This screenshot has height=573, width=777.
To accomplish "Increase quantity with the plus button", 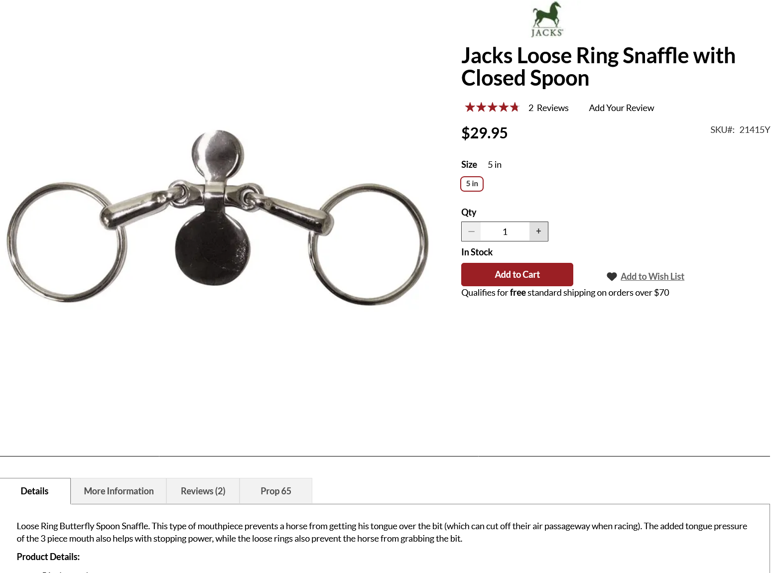I will (538, 231).
